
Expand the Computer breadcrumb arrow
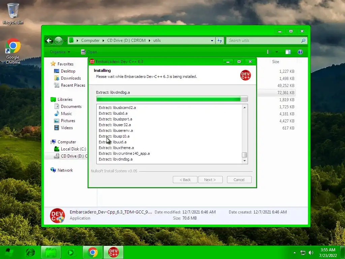(x=103, y=40)
